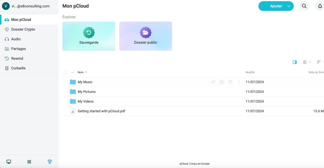
Task: Open the list view layout dropdown
Action: click(x=307, y=62)
